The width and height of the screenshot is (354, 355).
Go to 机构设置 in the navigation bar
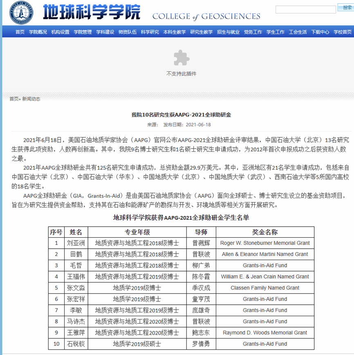(x=60, y=32)
